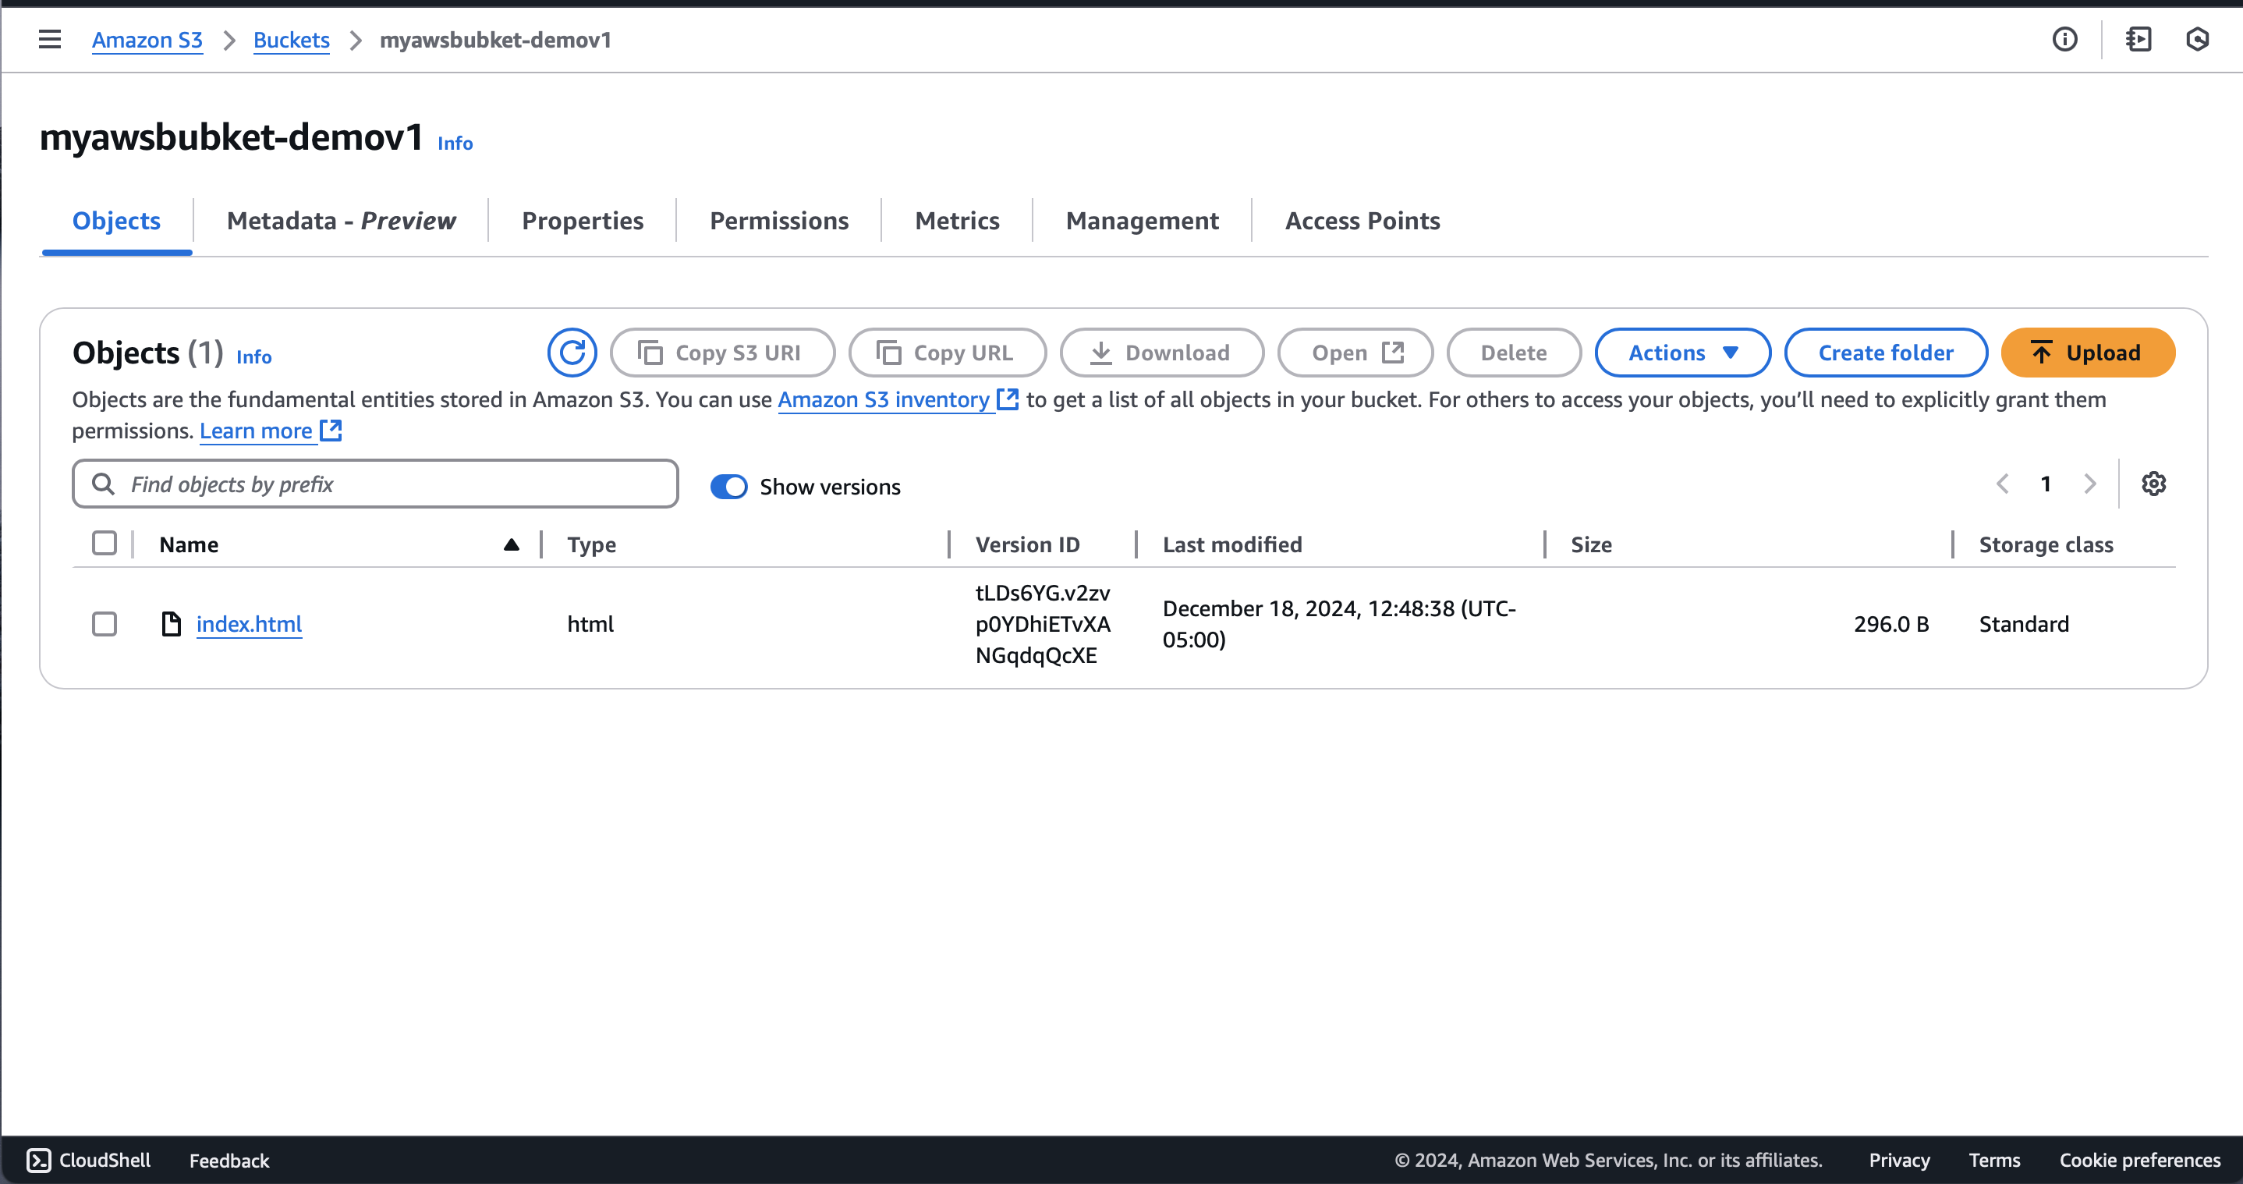
Task: Click the Copy S3 URI button
Action: (x=723, y=353)
